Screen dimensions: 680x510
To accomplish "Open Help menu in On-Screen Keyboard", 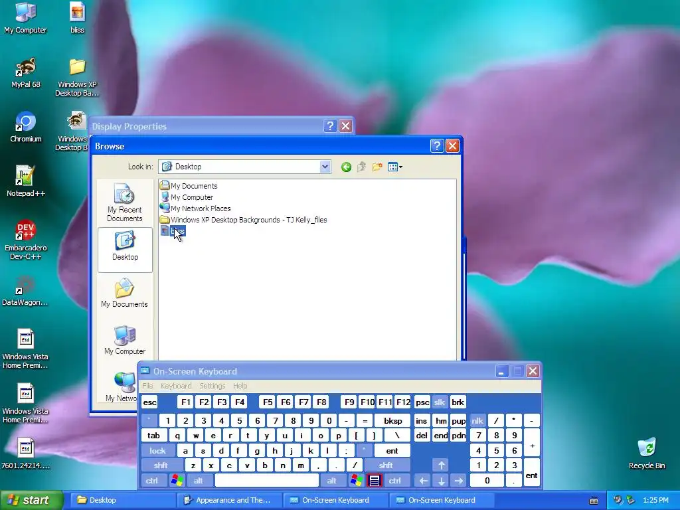I will point(240,386).
